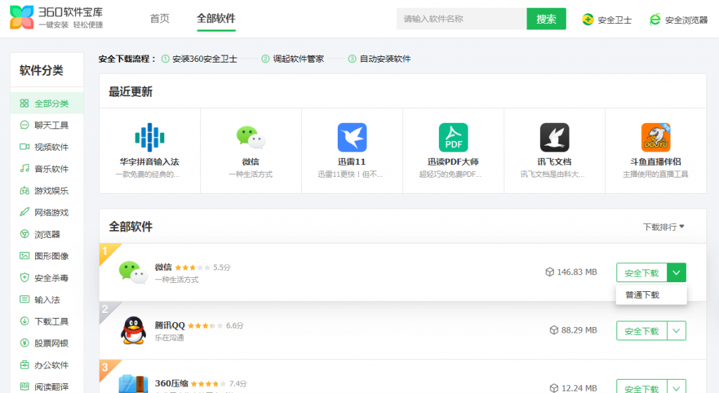Click the WeChat icon in 最近更新

(x=251, y=138)
